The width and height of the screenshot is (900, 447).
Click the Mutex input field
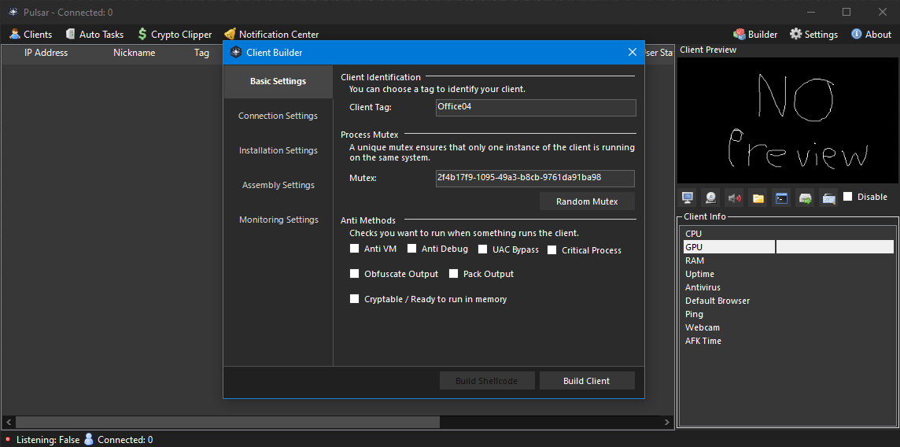click(535, 178)
